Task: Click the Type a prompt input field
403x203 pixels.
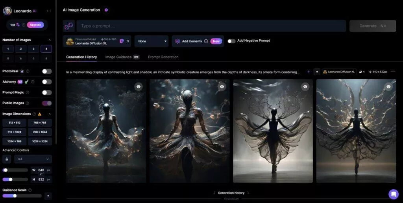Action: (x=211, y=26)
